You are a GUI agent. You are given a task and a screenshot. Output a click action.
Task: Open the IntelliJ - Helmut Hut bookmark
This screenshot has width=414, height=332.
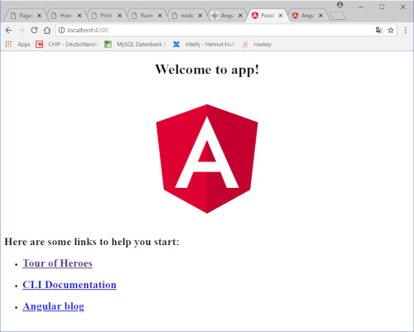[204, 44]
